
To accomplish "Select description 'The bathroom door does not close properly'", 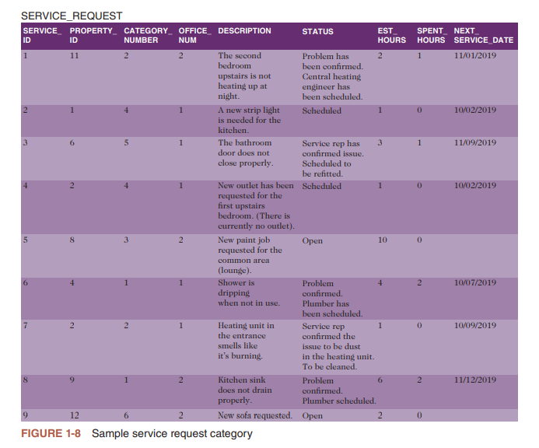I will pos(246,153).
